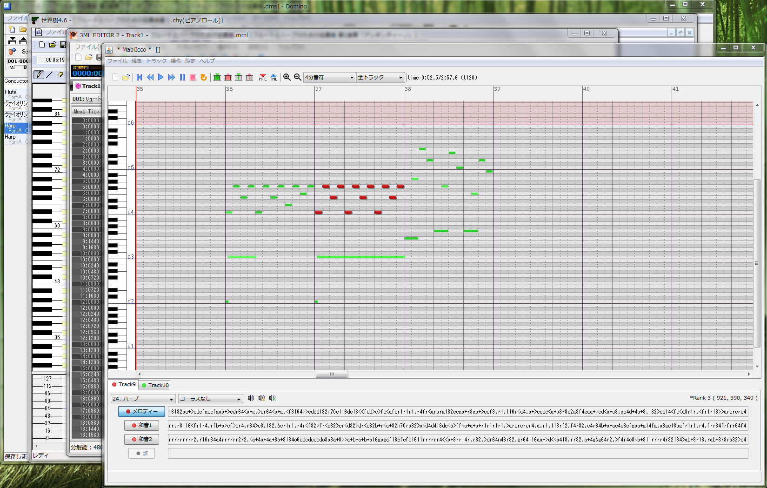Select the eraser tool in 世界樹 window
This screenshot has height=488, width=767.
pyautogui.click(x=60, y=74)
